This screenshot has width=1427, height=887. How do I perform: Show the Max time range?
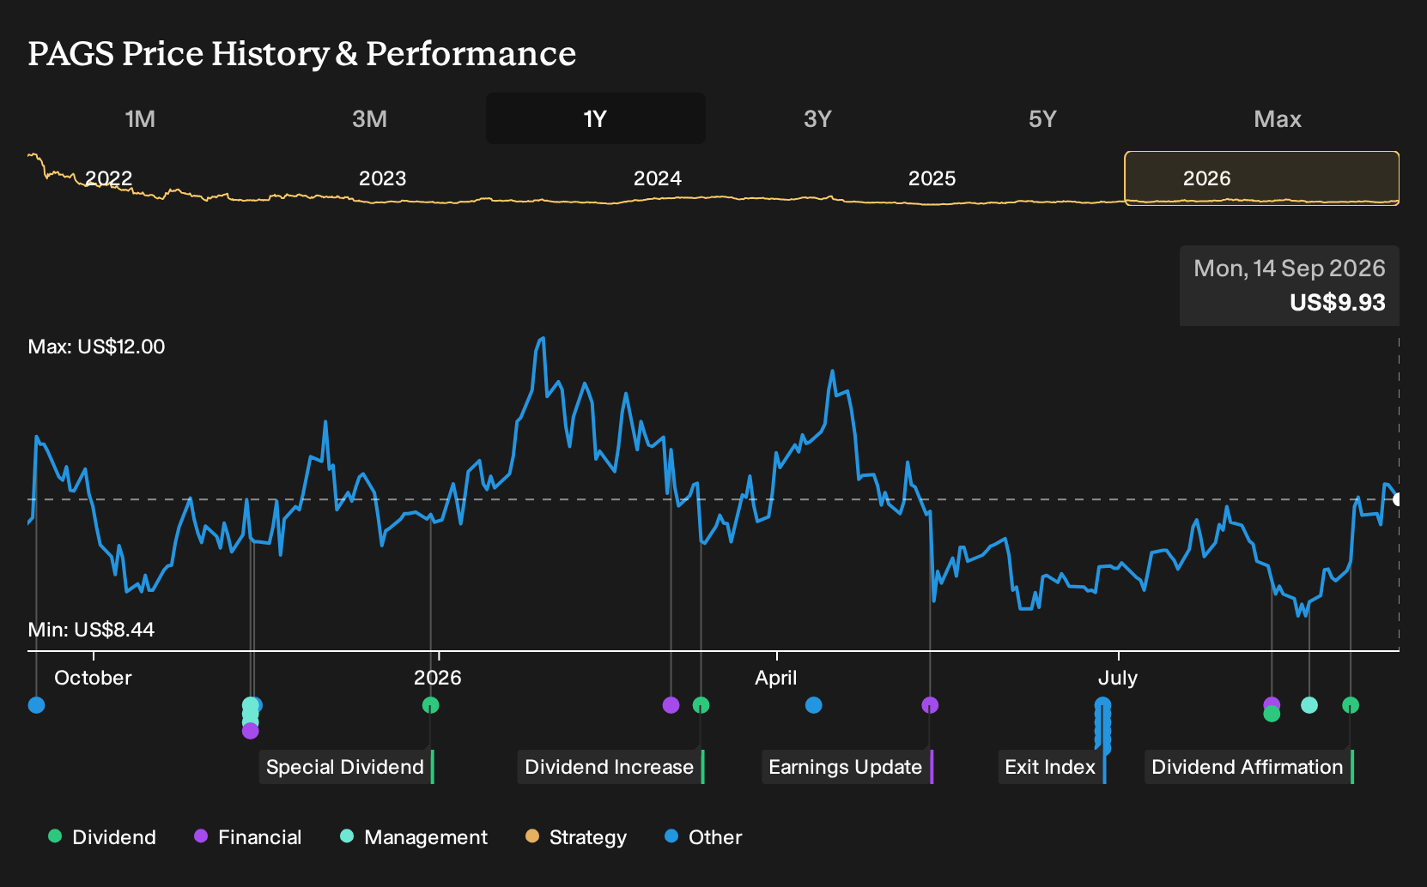1278,118
